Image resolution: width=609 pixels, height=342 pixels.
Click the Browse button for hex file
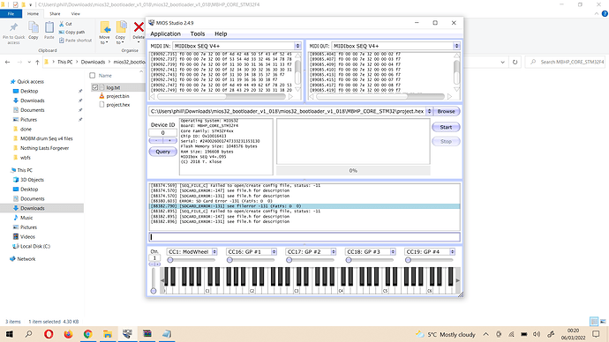point(446,111)
